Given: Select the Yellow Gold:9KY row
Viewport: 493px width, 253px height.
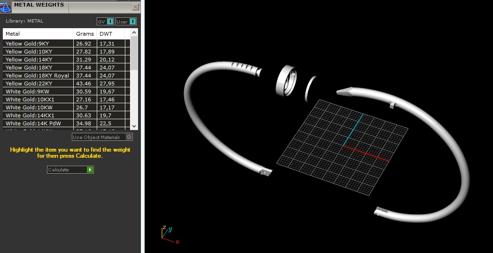Looking at the screenshot, I should (x=66, y=43).
